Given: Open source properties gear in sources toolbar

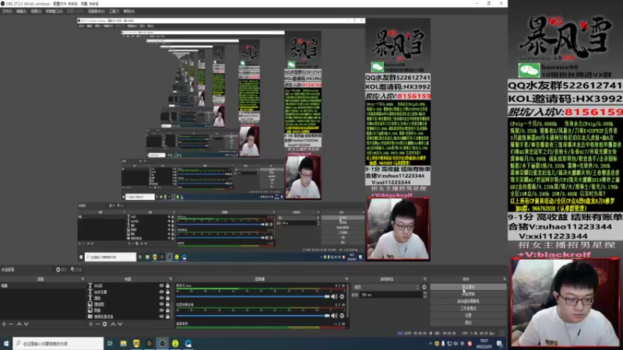Looking at the screenshot, I should (105, 324).
